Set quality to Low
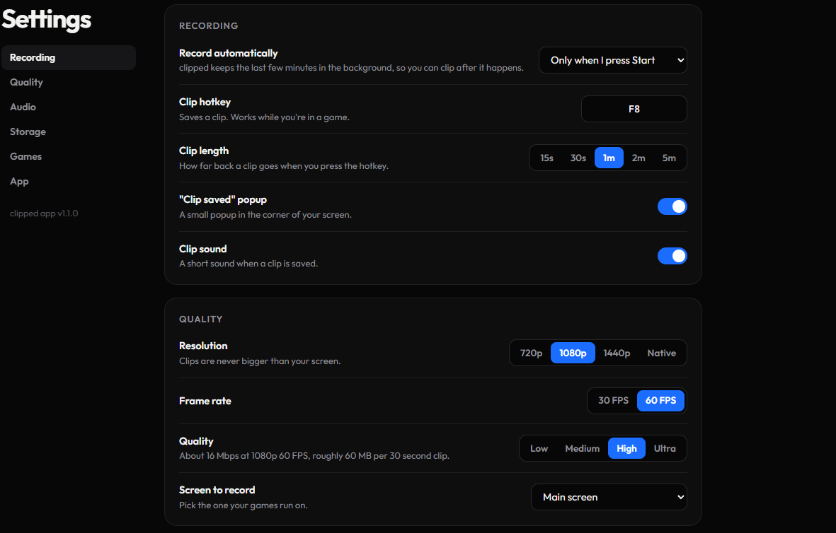836x533 pixels. [x=539, y=448]
